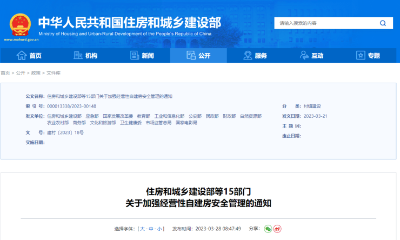The height and width of the screenshot is (240, 400).
Task: Open the 公开 navigation tab
Action: click(x=198, y=55)
